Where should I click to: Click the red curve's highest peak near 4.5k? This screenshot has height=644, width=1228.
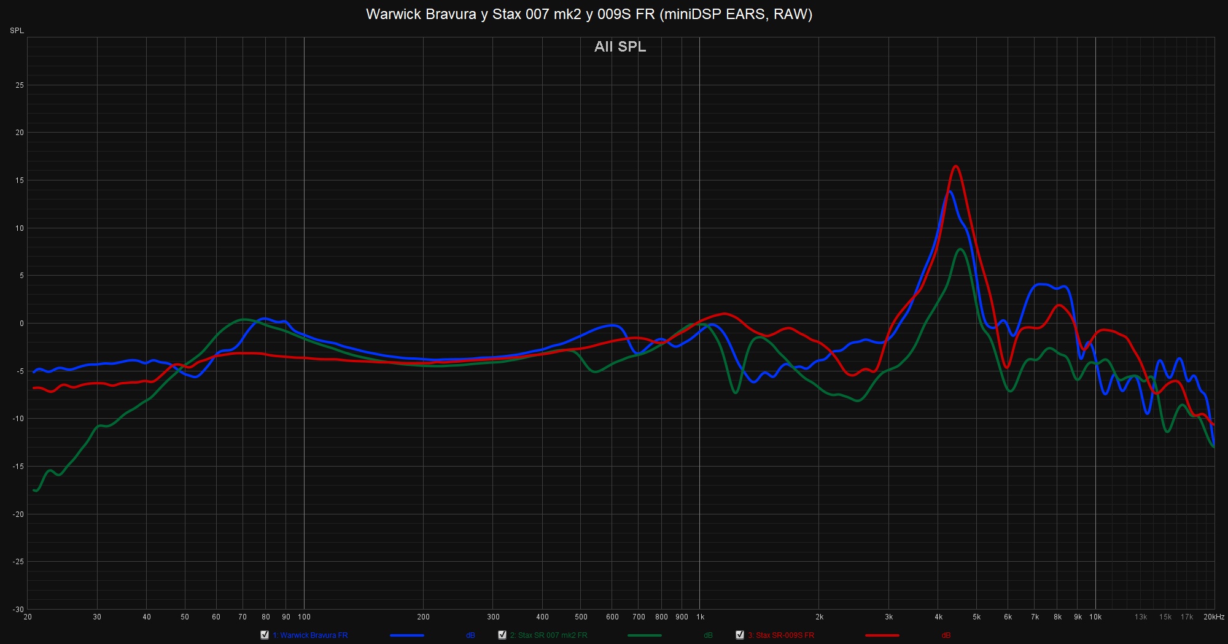click(955, 166)
